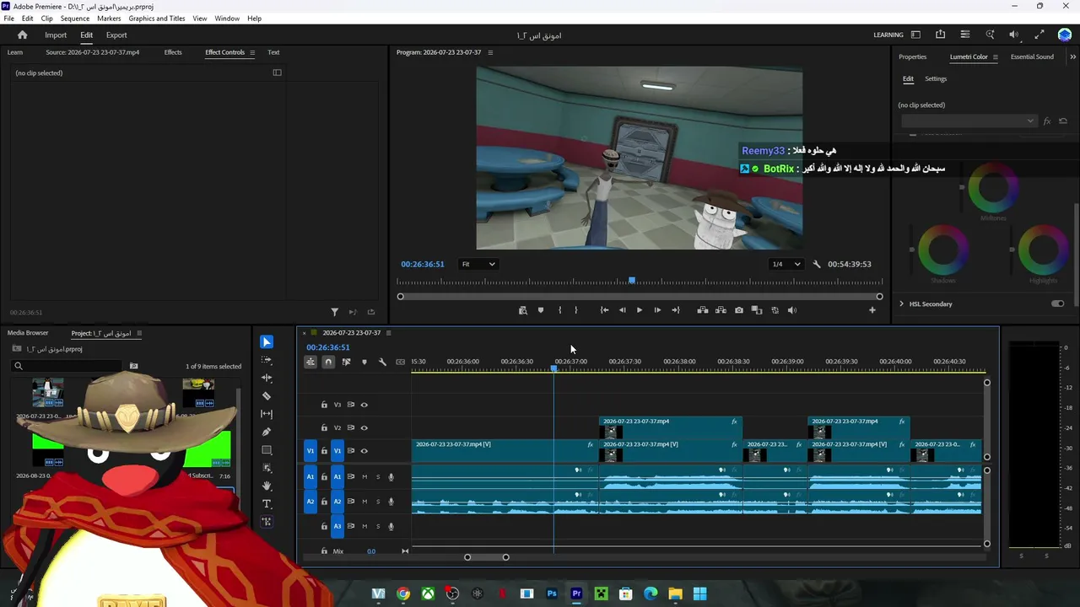Click the Highlights color wheel
The image size is (1080, 607).
click(1044, 250)
